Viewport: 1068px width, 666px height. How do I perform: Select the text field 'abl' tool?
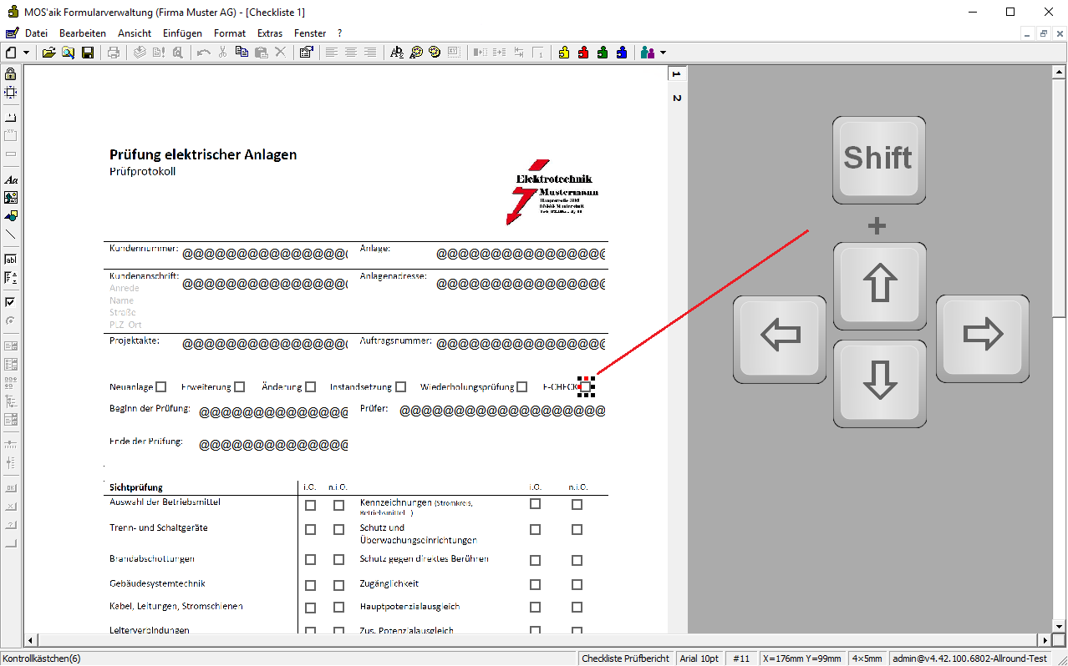[11, 260]
